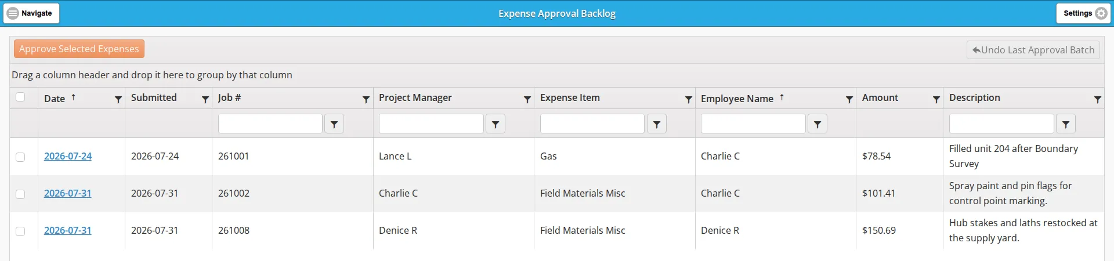
Task: Click Undo Last Approval Batch
Action: point(1033,50)
